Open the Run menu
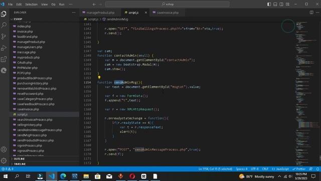321x181 pixels. point(62,5)
